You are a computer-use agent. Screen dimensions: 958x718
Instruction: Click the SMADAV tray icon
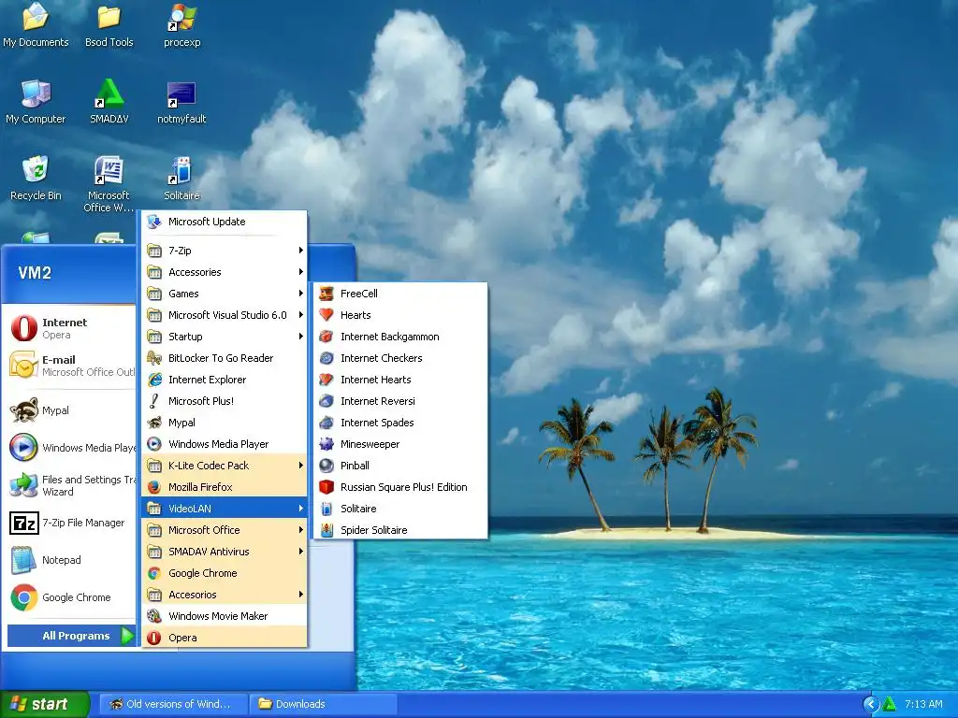coord(889,704)
